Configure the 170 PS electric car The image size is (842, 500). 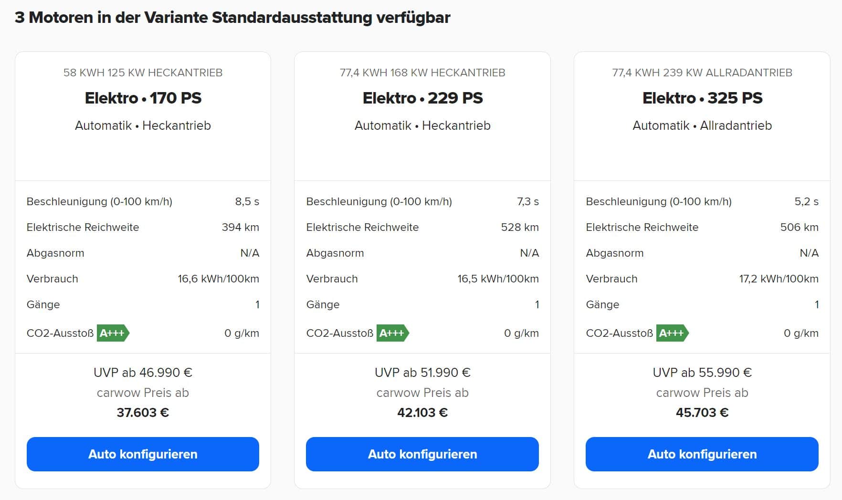[x=143, y=454]
